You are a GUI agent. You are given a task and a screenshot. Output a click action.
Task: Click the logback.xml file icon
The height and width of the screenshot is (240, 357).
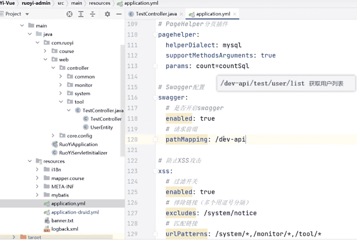pos(47,229)
